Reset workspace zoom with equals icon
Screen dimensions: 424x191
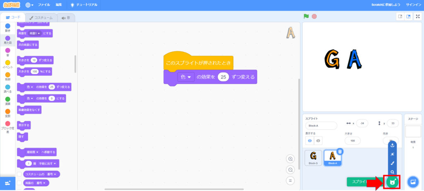290,181
